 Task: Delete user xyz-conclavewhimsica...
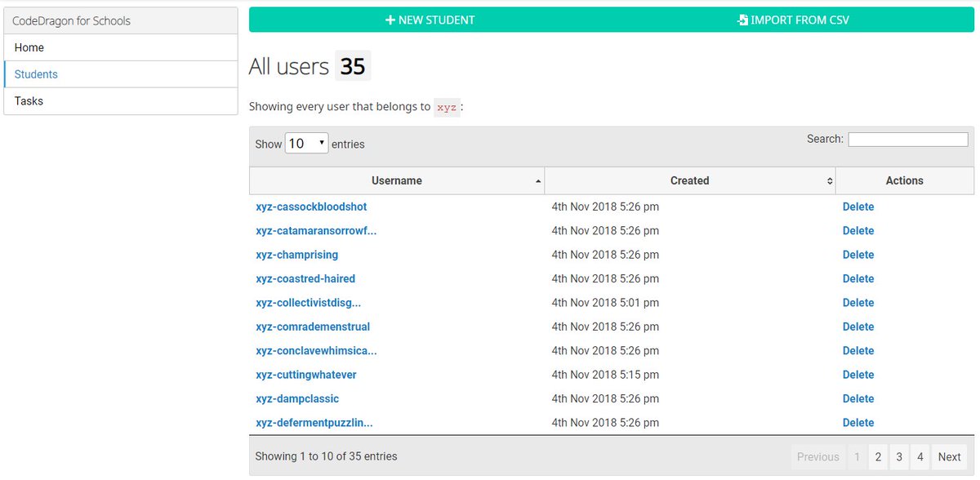pyautogui.click(x=858, y=351)
